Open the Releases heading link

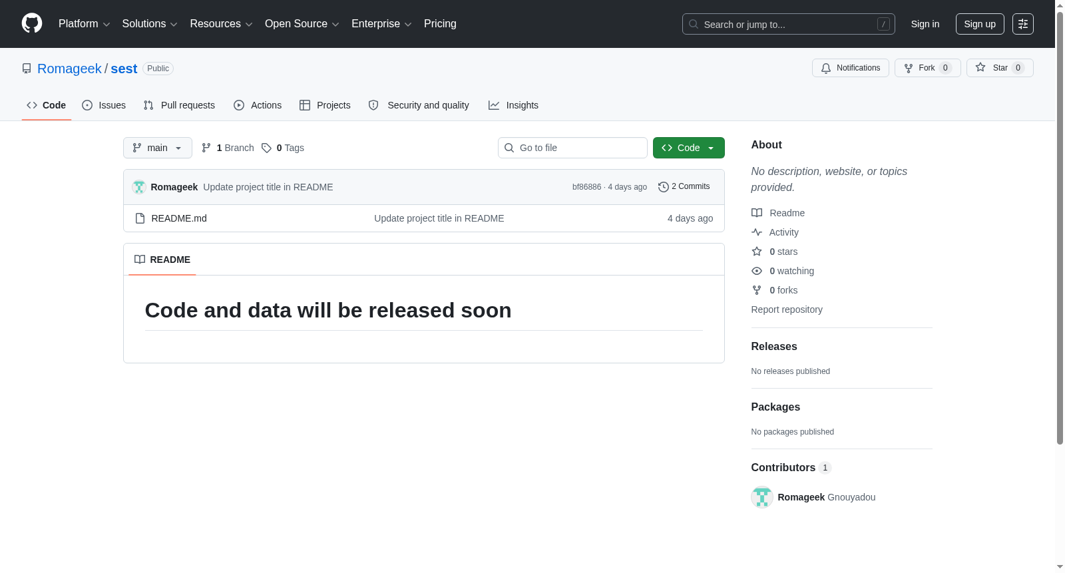click(x=774, y=346)
